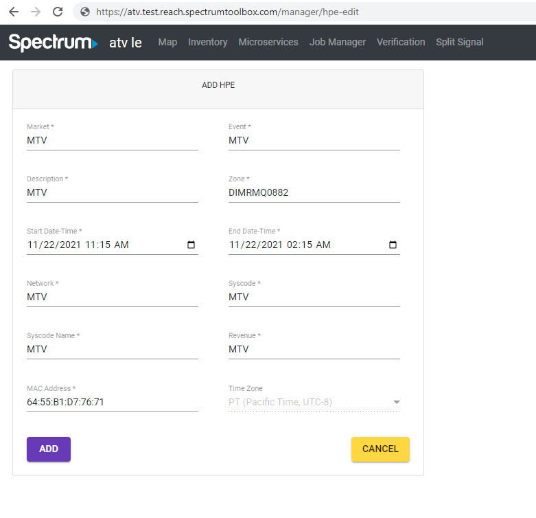Click into the Revenue input field
Screen dimensions: 536x518
[x=314, y=349]
